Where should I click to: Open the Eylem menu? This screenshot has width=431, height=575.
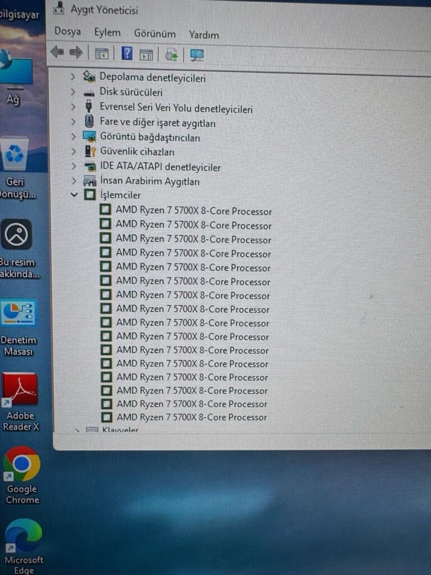107,33
